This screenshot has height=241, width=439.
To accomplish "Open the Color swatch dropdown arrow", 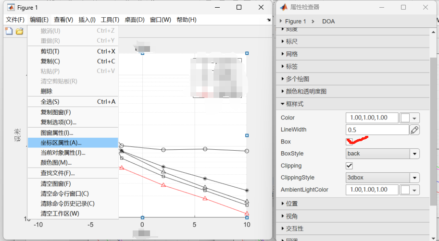I will pos(414,118).
